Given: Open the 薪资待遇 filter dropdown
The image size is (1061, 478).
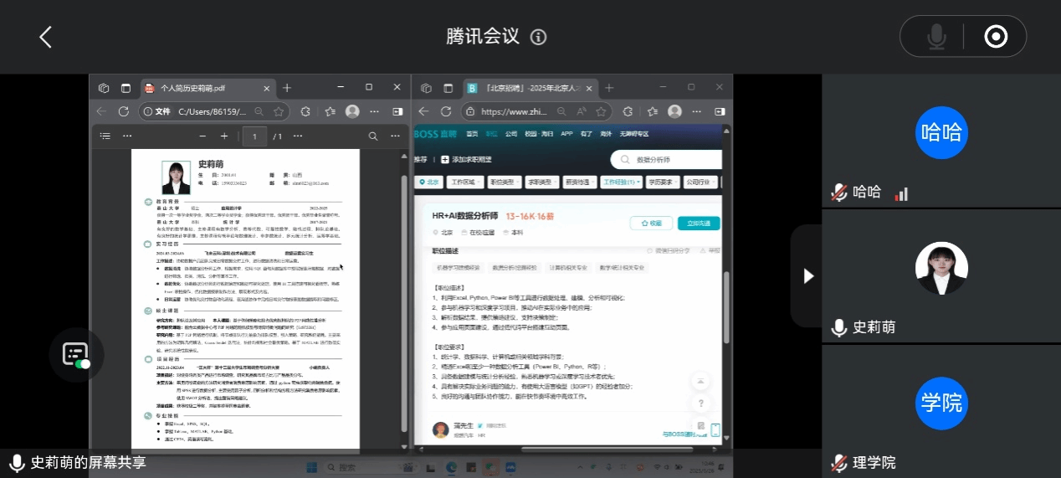Looking at the screenshot, I should click(579, 182).
